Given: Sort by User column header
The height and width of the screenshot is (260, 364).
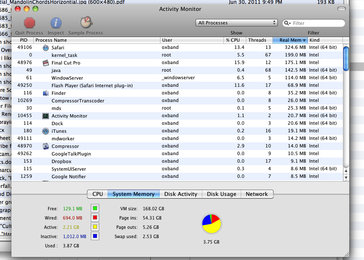Looking at the screenshot, I should [x=192, y=40].
